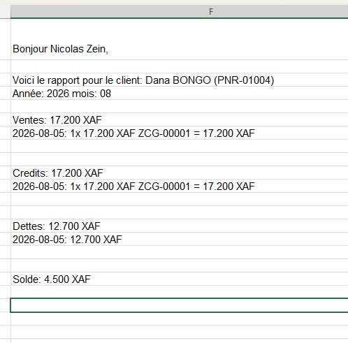Image resolution: width=348 pixels, height=343 pixels.
Task: Click the empty cell above 'Ventes' line
Action: pyautogui.click(x=180, y=106)
